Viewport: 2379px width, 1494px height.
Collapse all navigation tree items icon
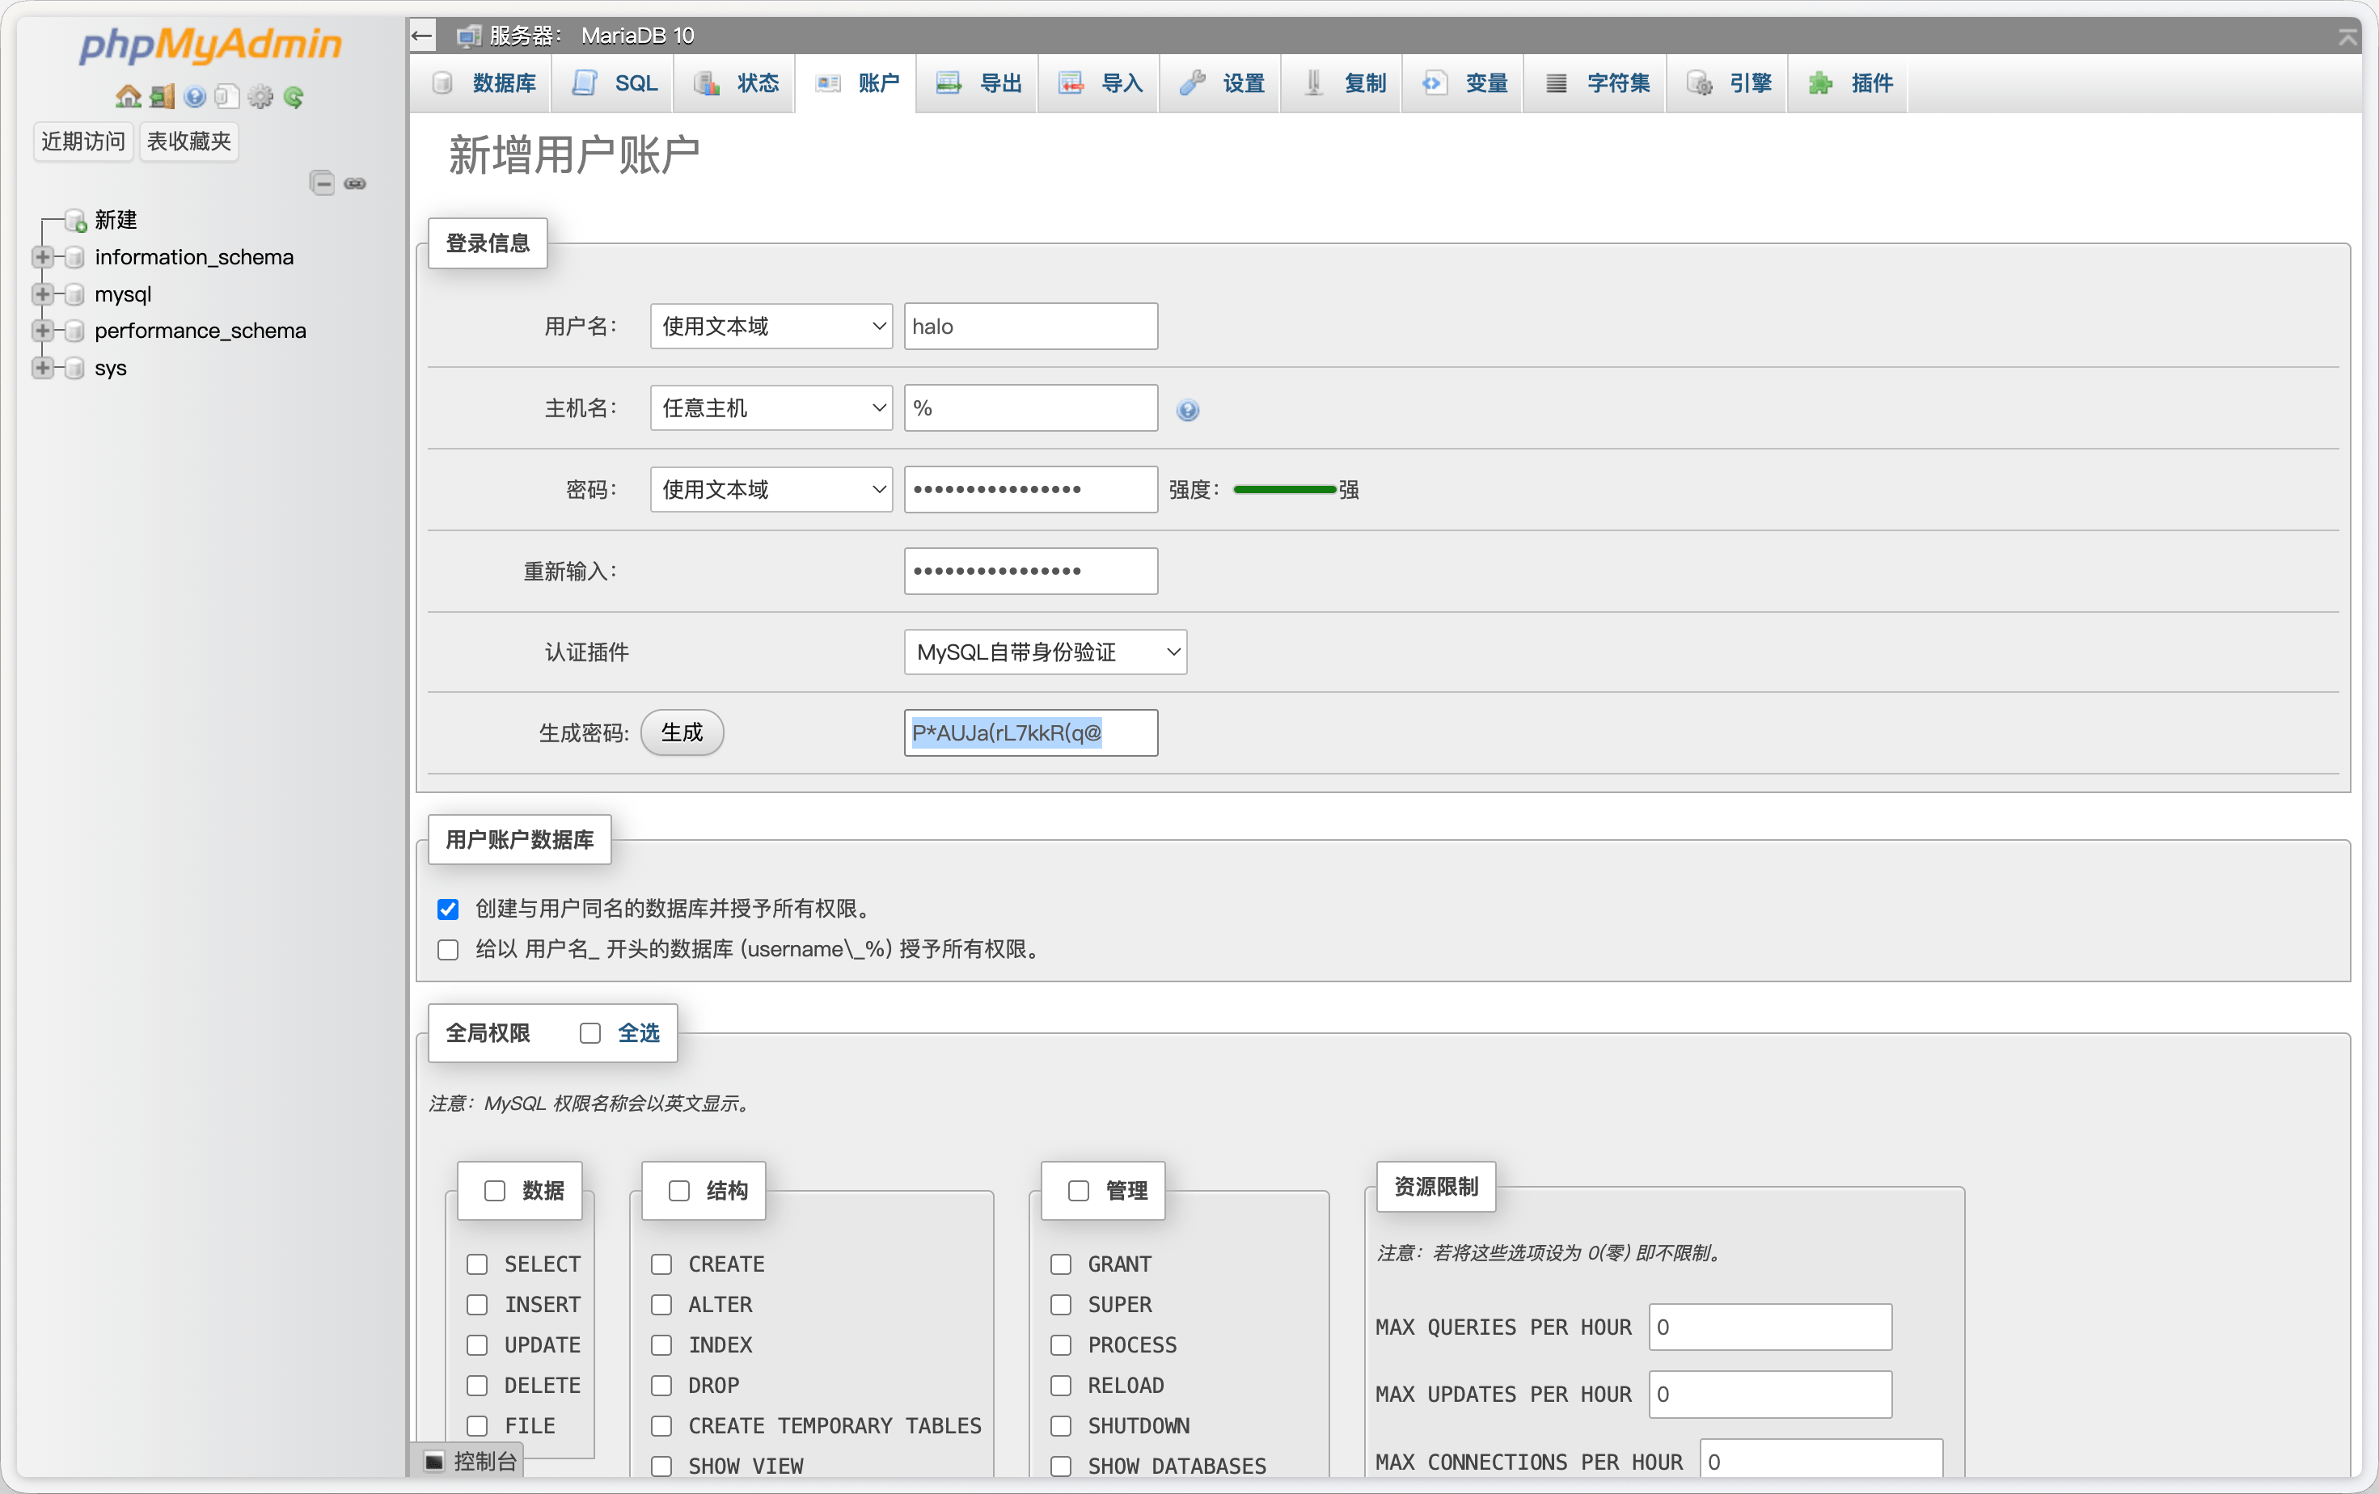point(322,183)
